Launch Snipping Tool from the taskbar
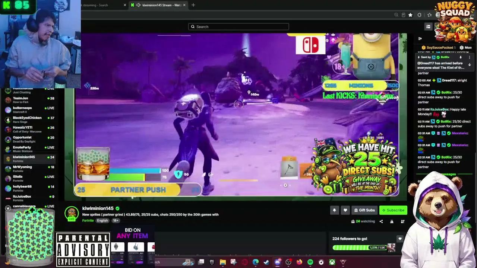This screenshot has width=477, height=268. (x=233, y=262)
